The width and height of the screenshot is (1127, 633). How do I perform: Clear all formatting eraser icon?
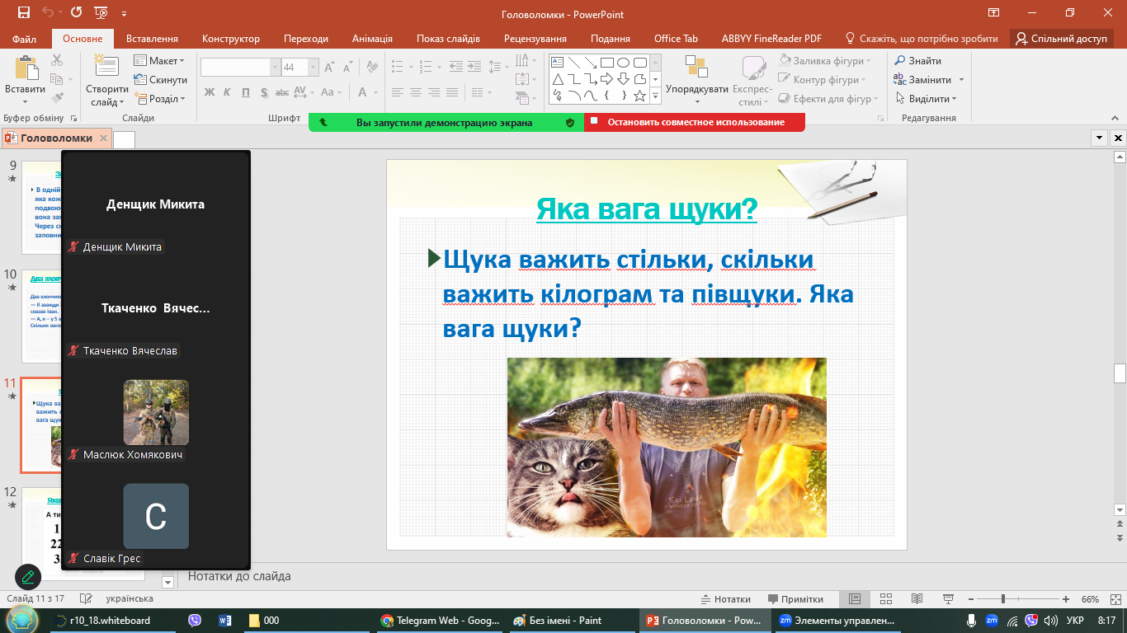click(x=372, y=68)
